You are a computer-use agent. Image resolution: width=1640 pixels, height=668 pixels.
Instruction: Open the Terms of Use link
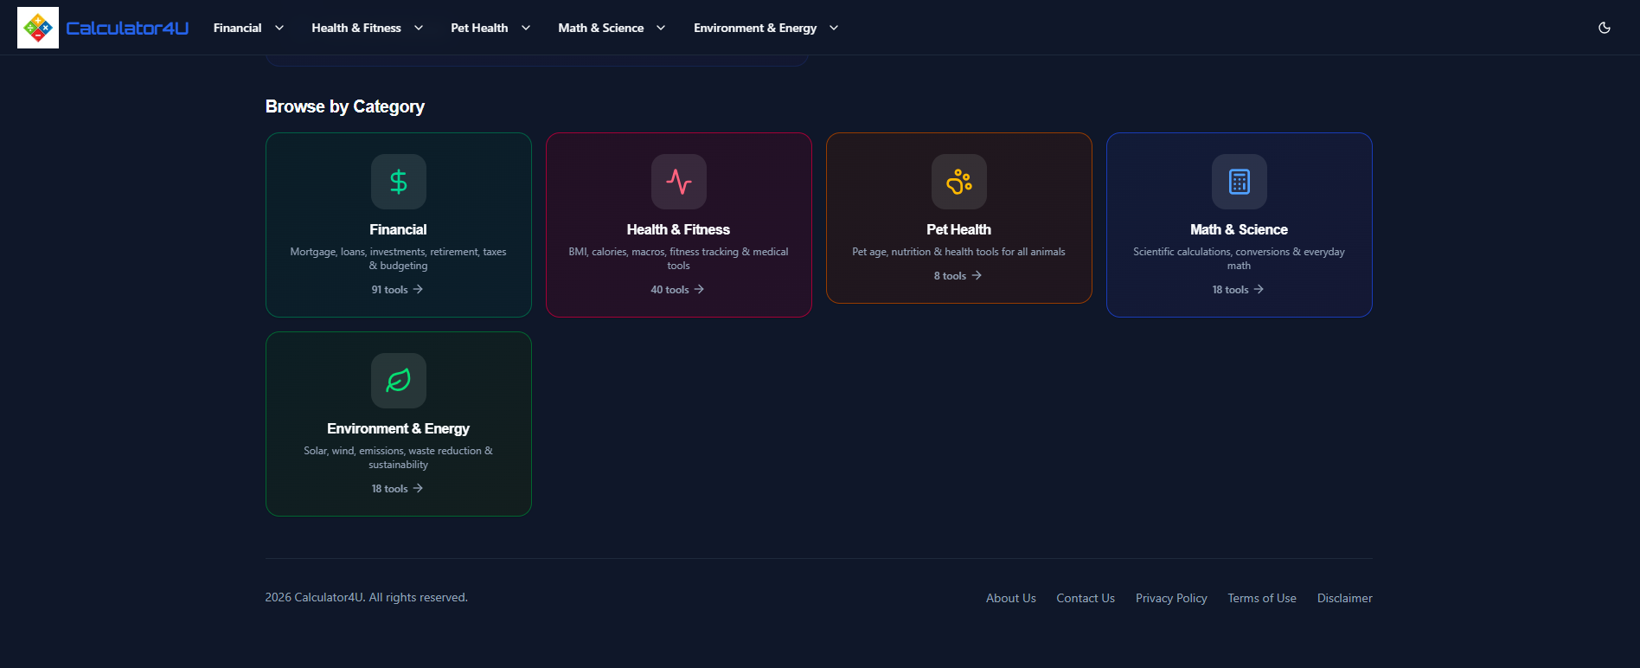tap(1262, 598)
